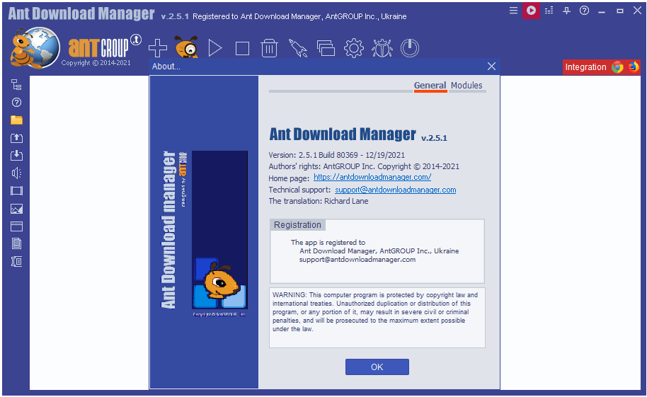Screen dimensions: 647x397
Task: Click 'The translation: Richard Lane' text
Action: [x=318, y=201]
